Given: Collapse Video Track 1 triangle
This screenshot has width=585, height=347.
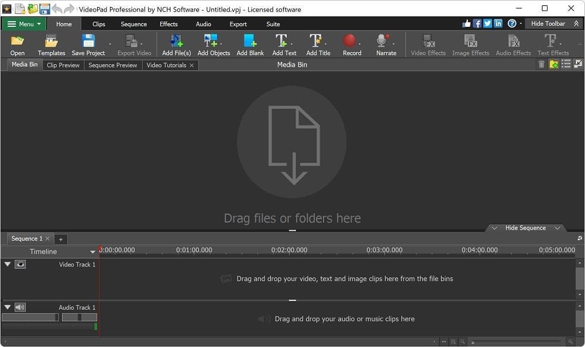Looking at the screenshot, I should 8,264.
